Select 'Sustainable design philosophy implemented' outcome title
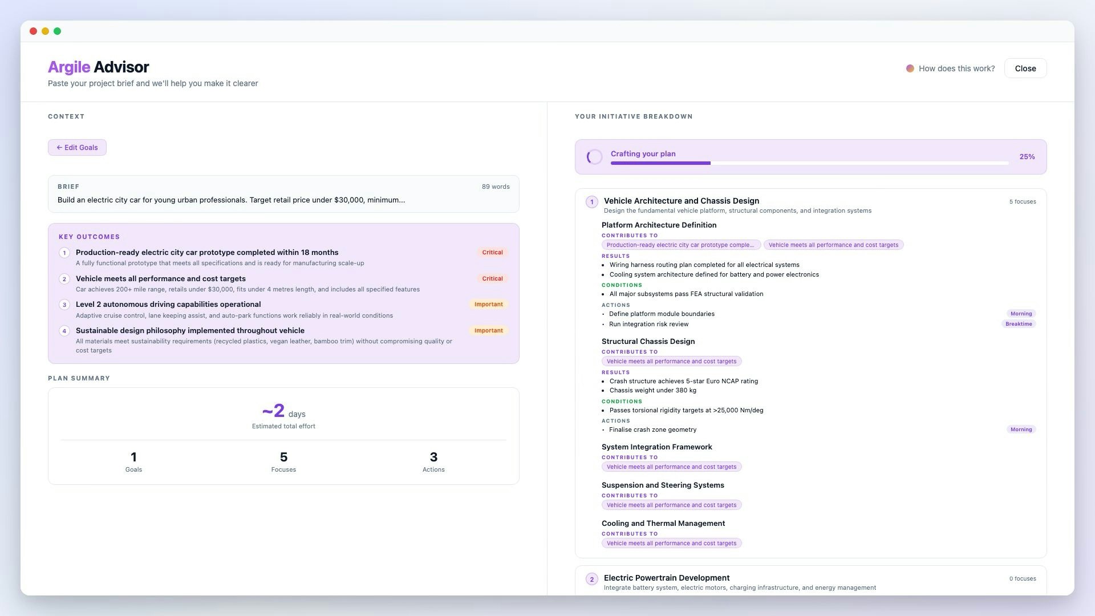Viewport: 1095px width, 616px height. [x=190, y=330]
